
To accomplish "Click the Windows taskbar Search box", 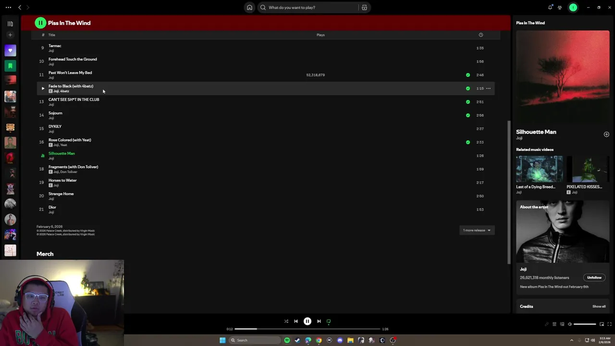I will pos(255,340).
